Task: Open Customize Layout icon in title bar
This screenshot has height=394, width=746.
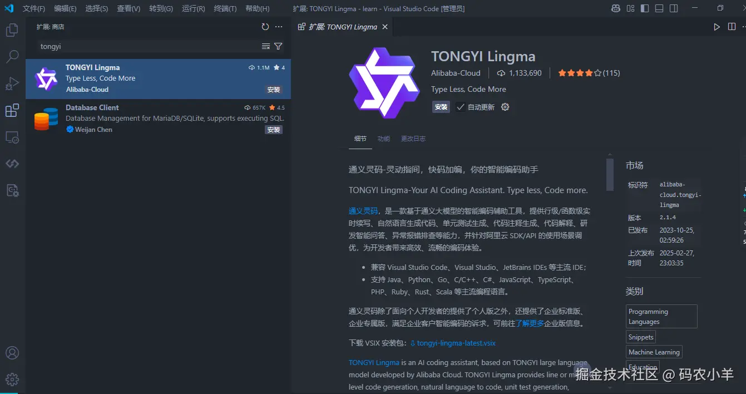Action: point(630,8)
